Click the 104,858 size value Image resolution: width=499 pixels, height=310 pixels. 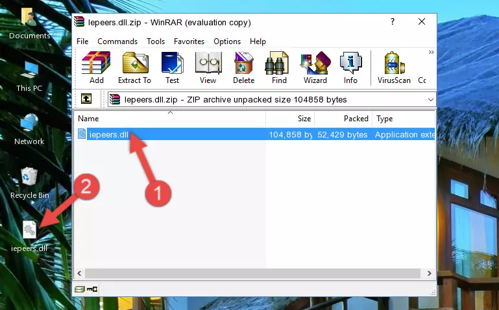coord(290,134)
